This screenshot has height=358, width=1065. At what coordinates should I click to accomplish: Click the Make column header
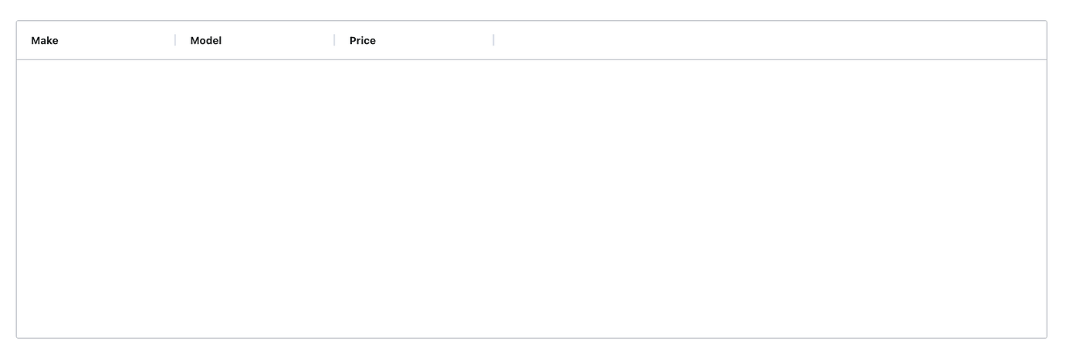(x=93, y=40)
